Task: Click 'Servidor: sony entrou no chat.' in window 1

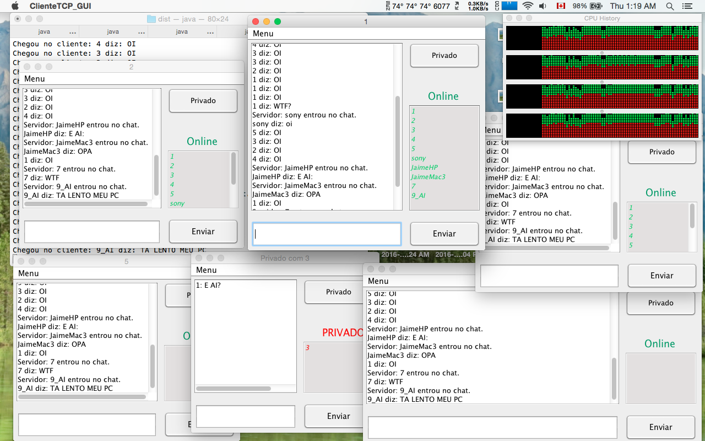Action: (x=304, y=115)
